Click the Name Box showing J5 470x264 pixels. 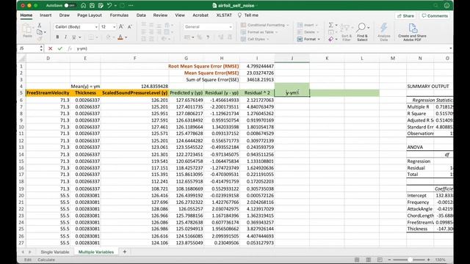point(28,48)
